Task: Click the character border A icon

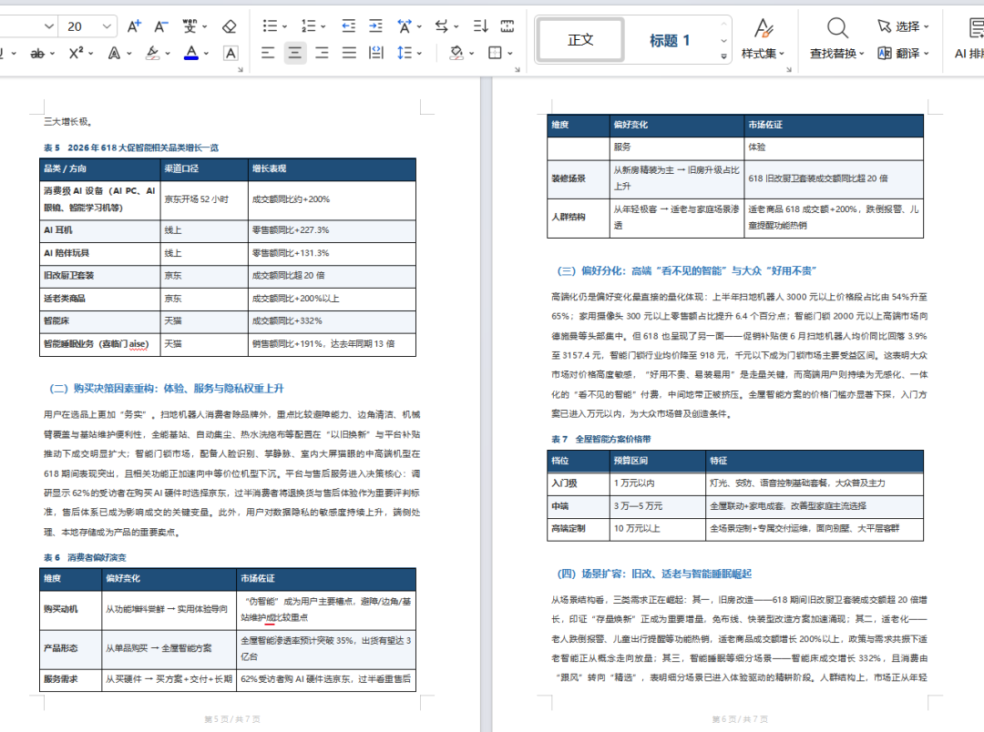Action: tap(231, 54)
